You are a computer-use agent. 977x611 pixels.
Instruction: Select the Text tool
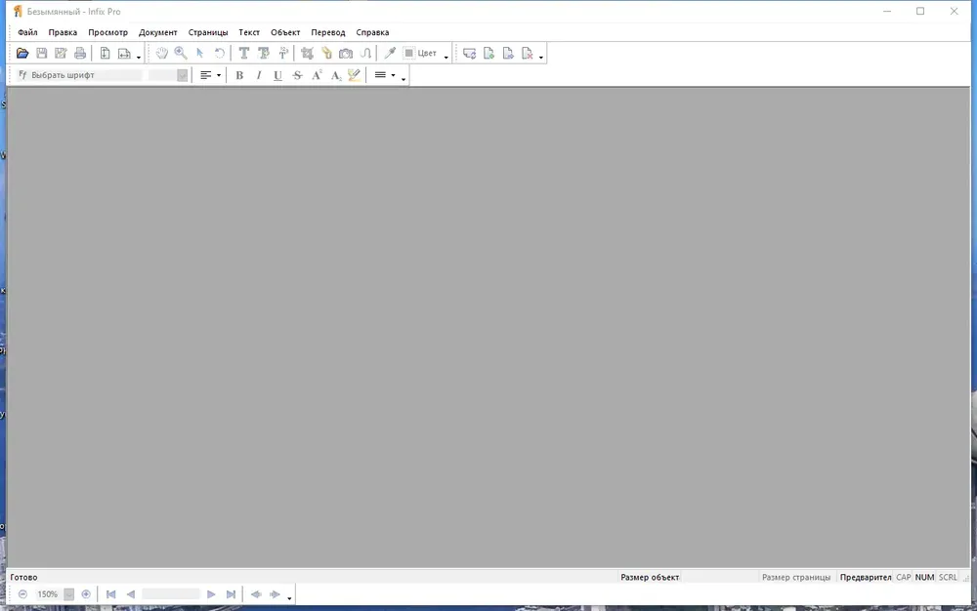244,54
